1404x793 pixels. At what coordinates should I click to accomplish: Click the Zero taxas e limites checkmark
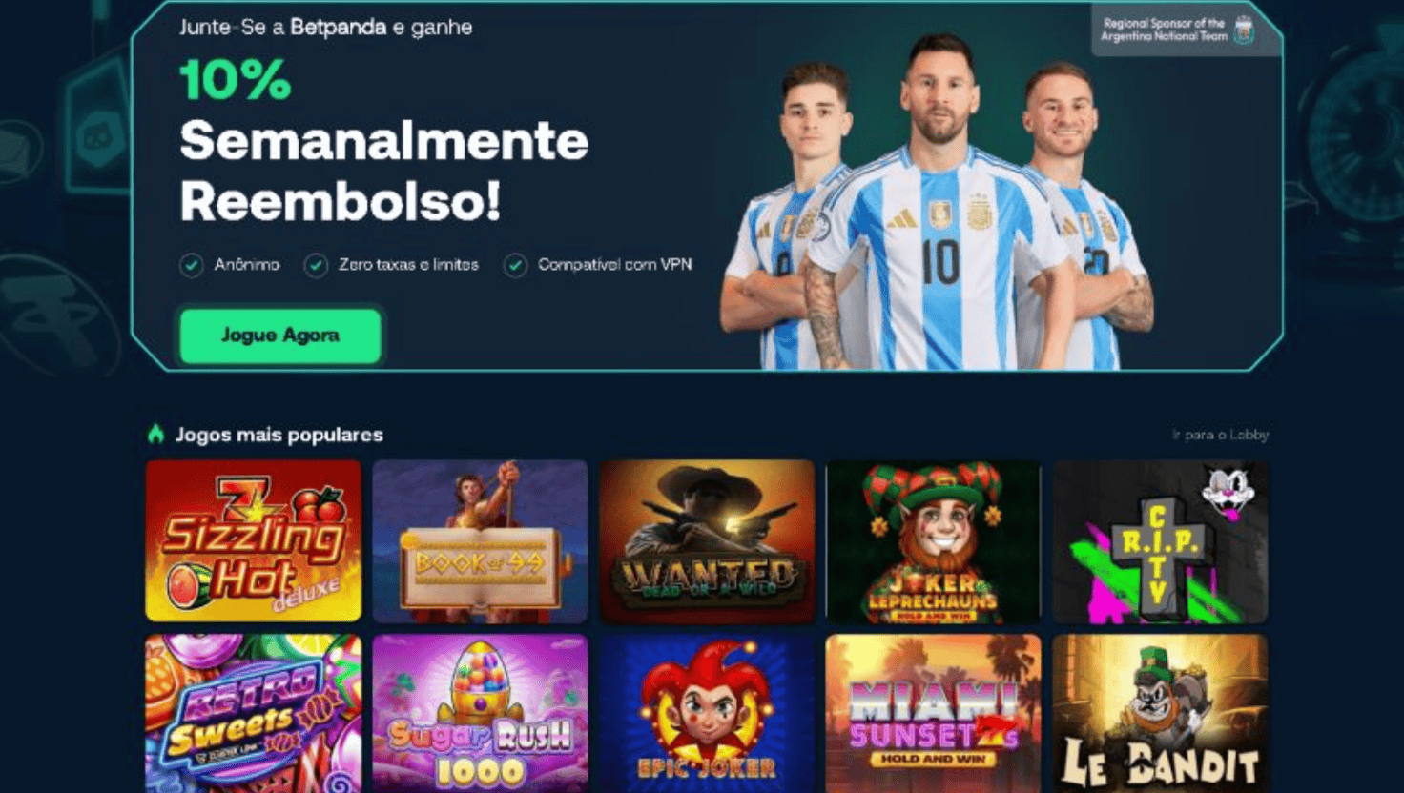click(316, 265)
